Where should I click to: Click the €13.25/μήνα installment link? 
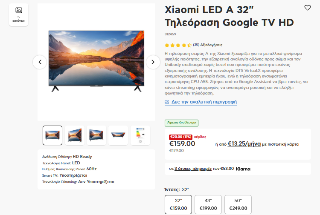244,144
